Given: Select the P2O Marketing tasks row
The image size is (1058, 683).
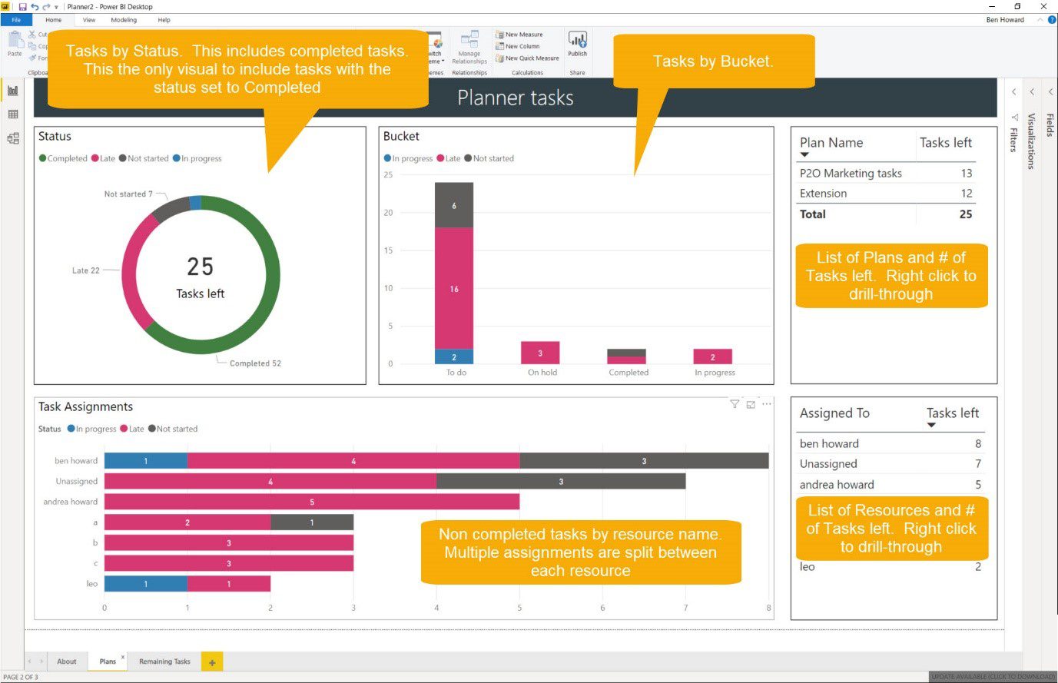Looking at the screenshot, I should [x=887, y=174].
